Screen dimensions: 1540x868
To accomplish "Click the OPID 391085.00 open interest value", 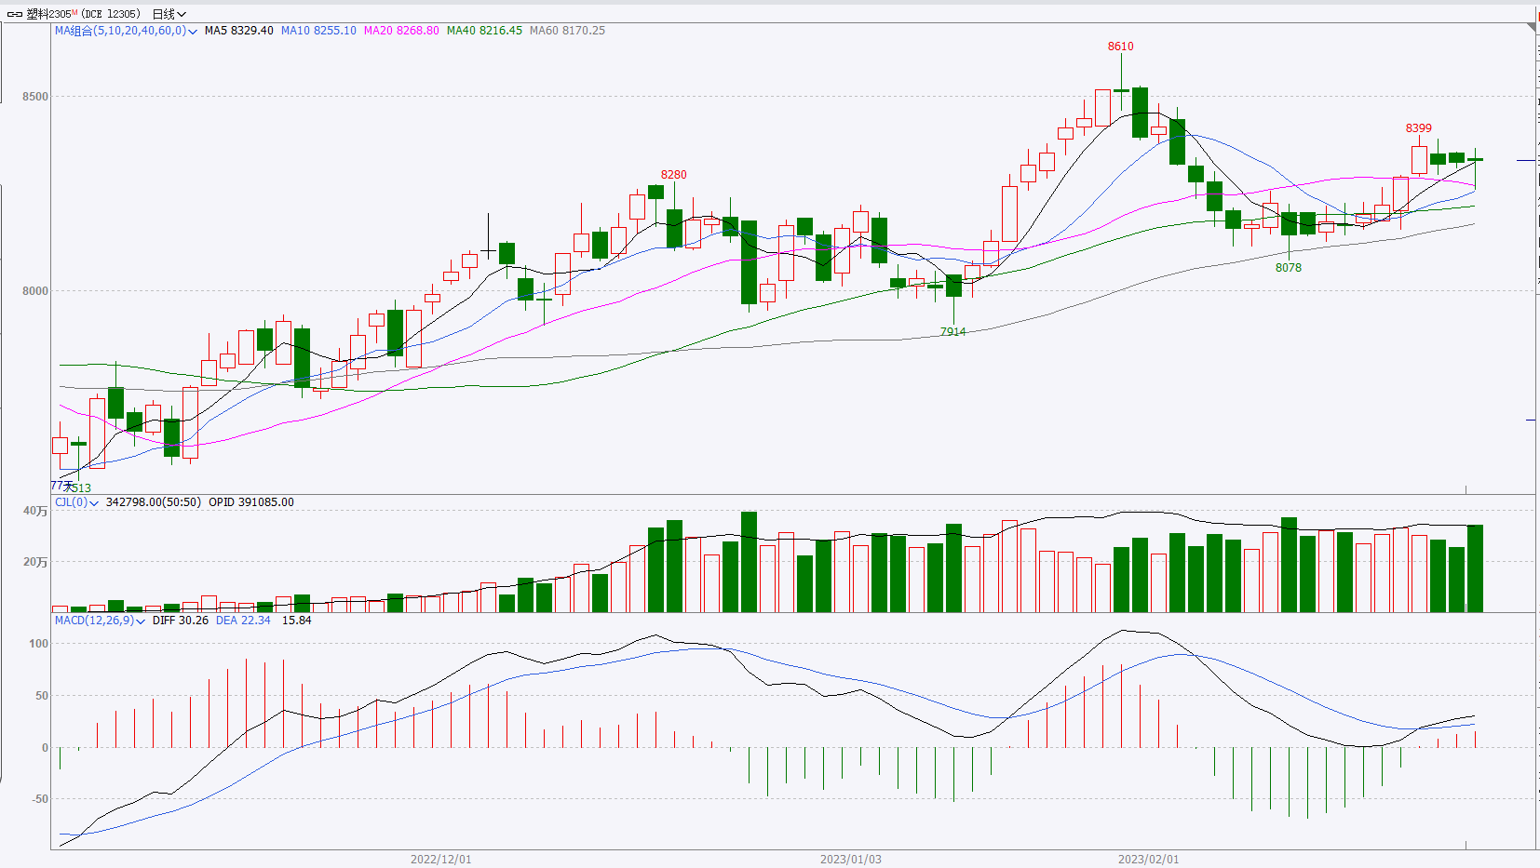I will pos(251,502).
